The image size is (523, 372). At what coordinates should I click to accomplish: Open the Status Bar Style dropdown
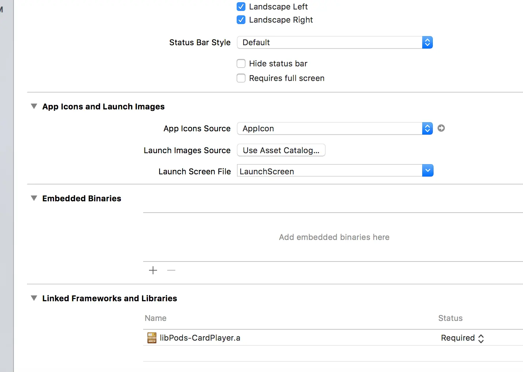pos(427,42)
